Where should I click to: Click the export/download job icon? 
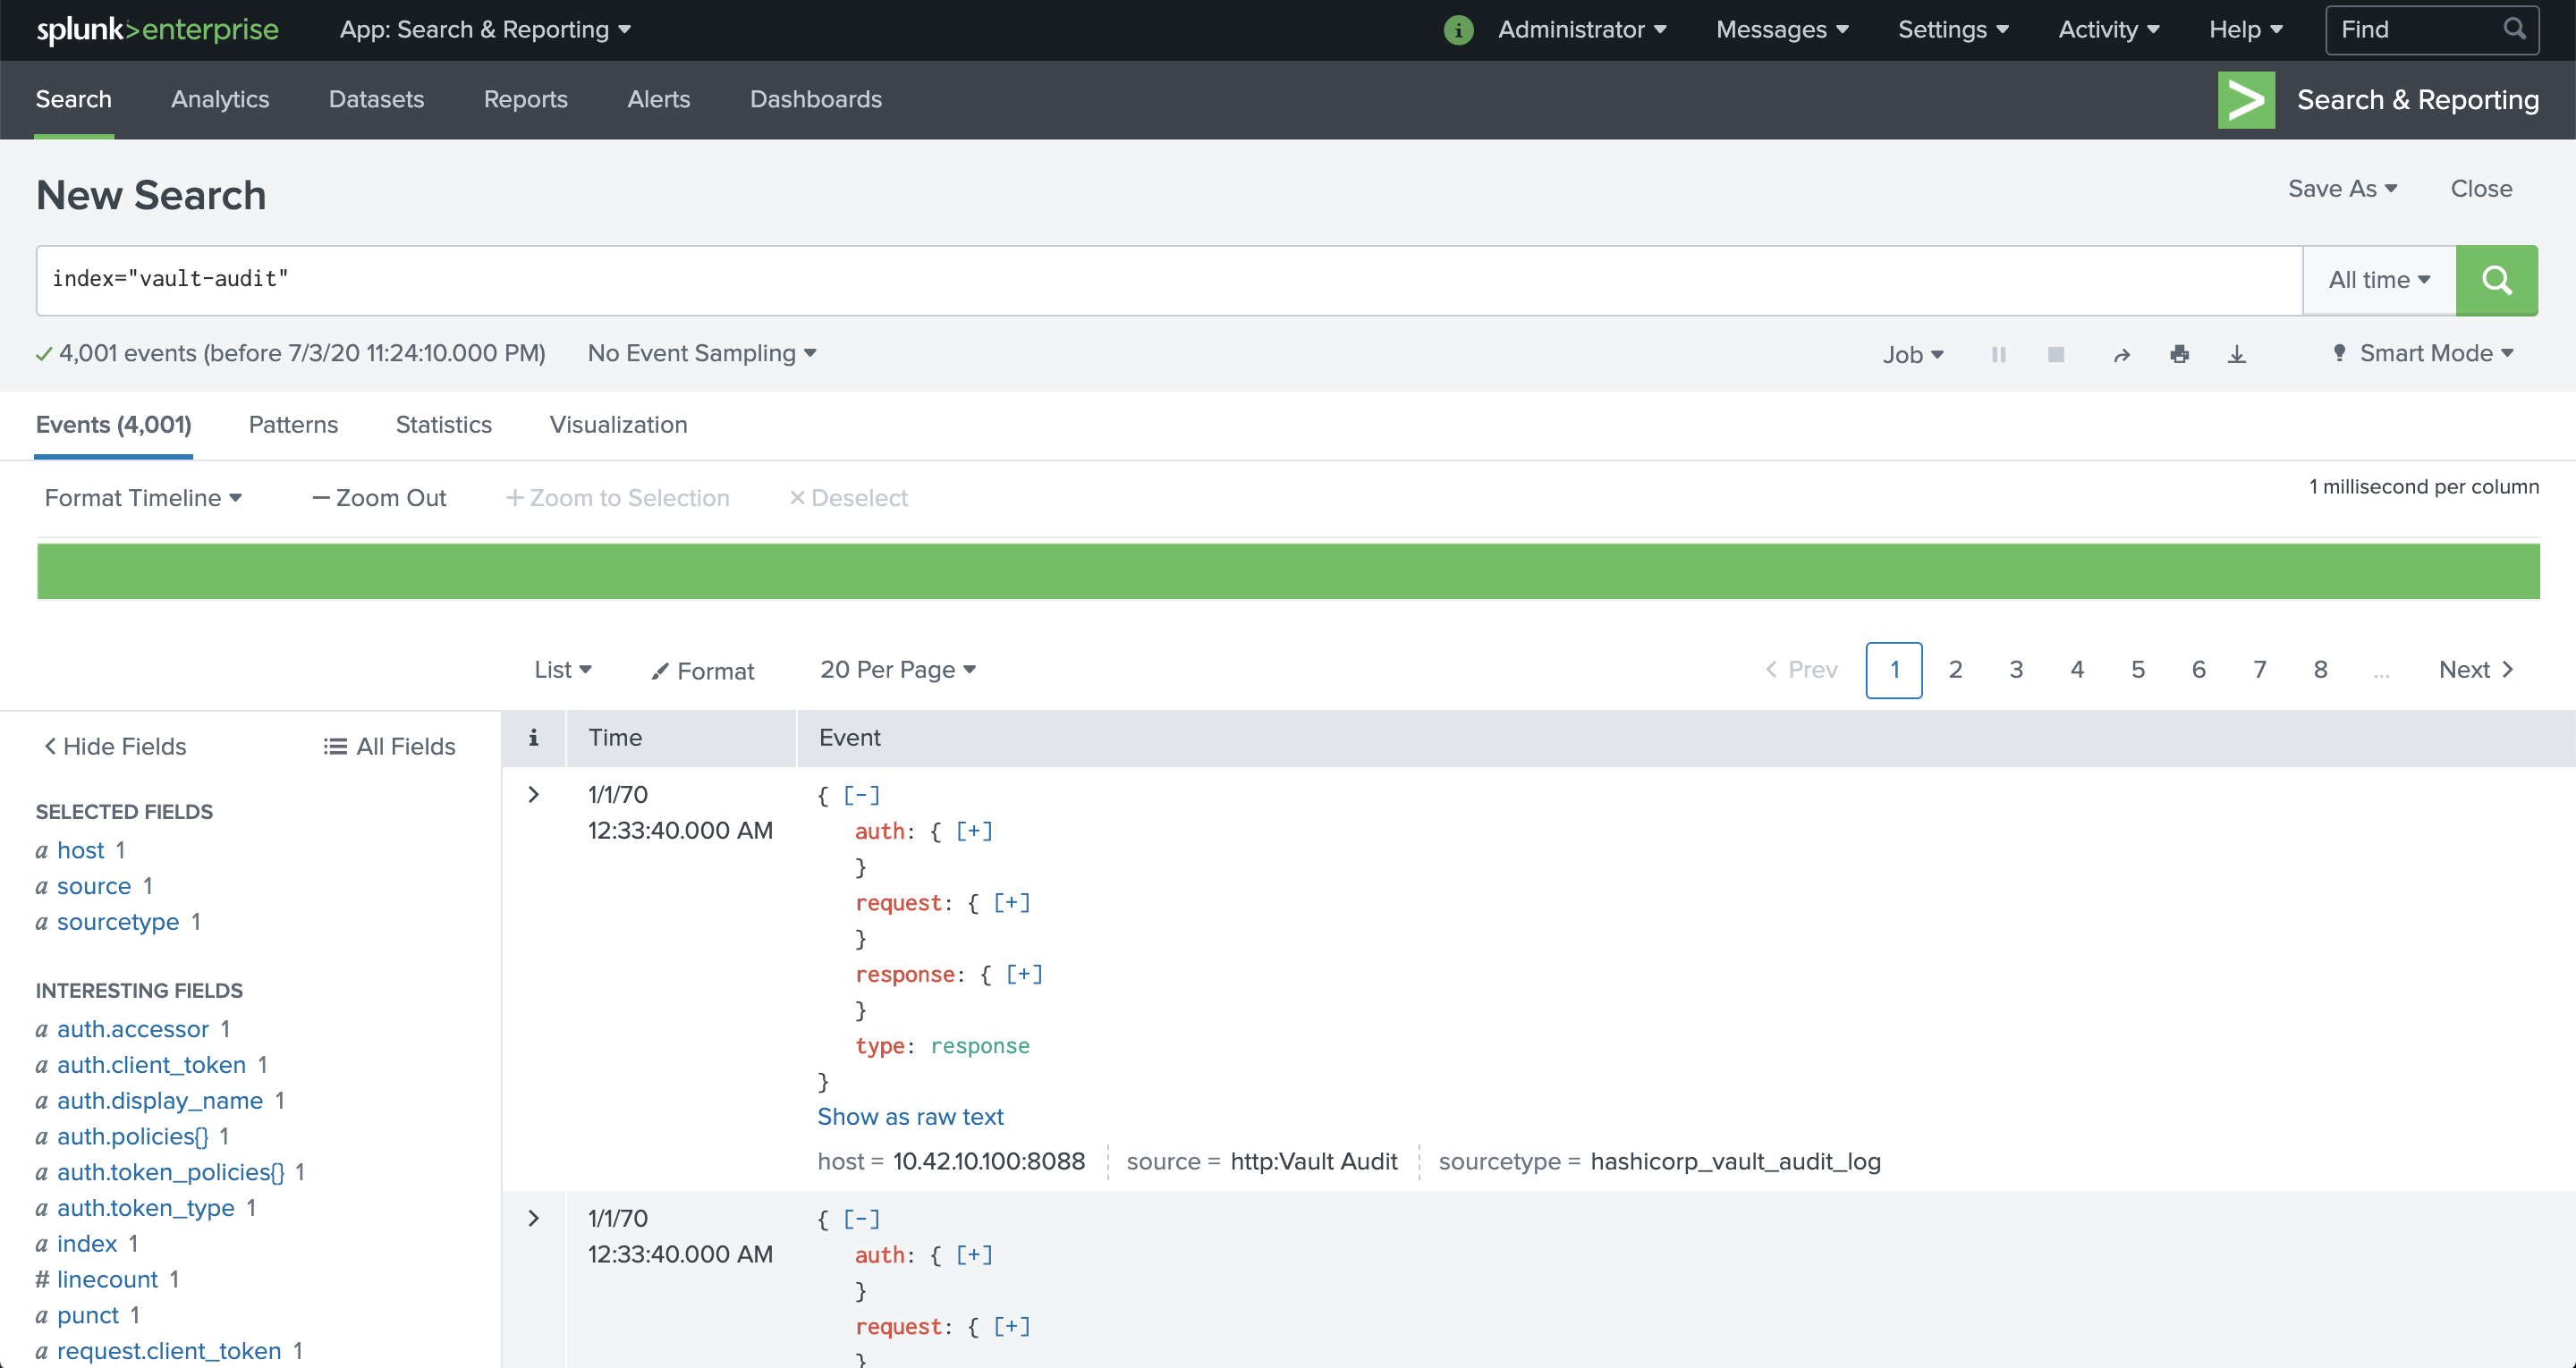pos(2239,352)
